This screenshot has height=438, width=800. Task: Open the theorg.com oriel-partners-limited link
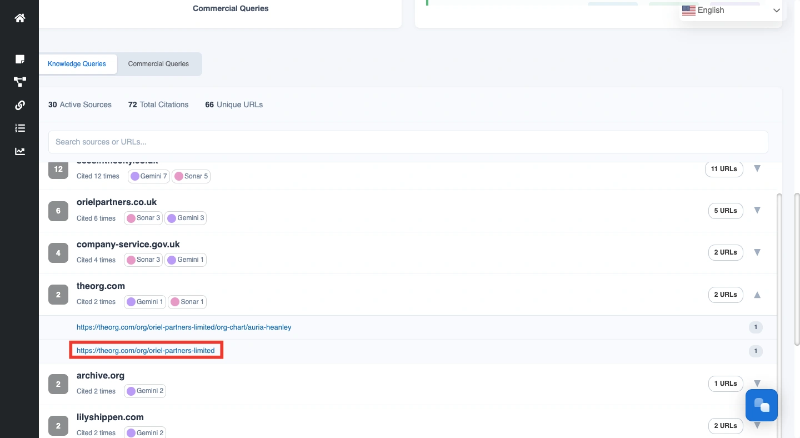point(146,351)
